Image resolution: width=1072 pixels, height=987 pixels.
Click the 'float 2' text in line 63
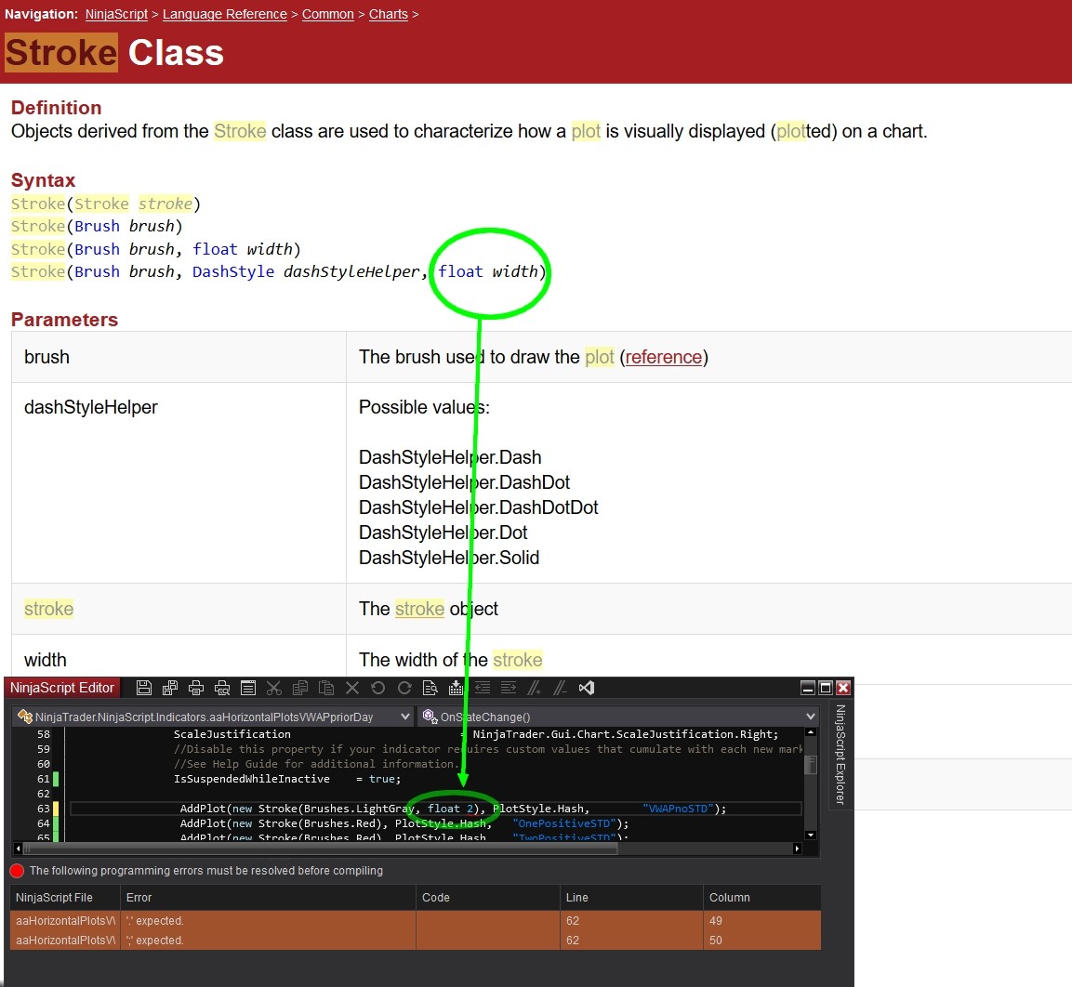coord(451,809)
